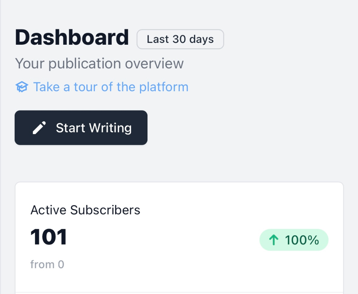Click the Dashboard page heading
This screenshot has height=294, width=358.
click(x=72, y=38)
